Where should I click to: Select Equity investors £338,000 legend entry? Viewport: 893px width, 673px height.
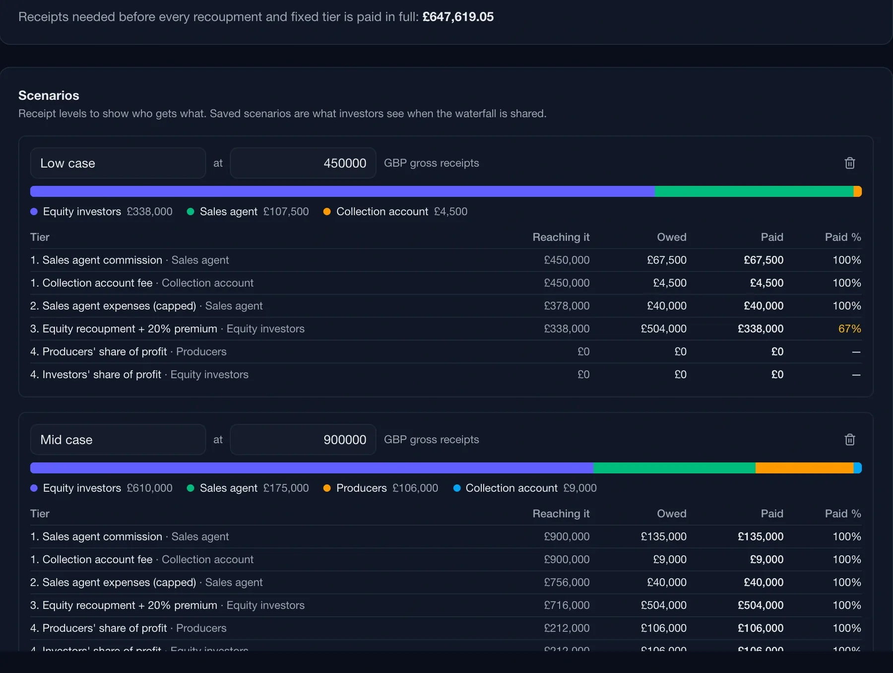pos(101,211)
